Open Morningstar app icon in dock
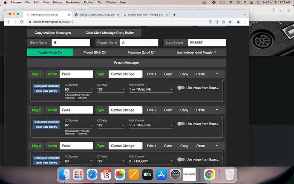294x184 pixels. pyautogui.click(x=189, y=175)
